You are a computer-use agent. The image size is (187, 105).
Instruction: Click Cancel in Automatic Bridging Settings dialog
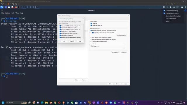pyautogui.click(x=72, y=41)
